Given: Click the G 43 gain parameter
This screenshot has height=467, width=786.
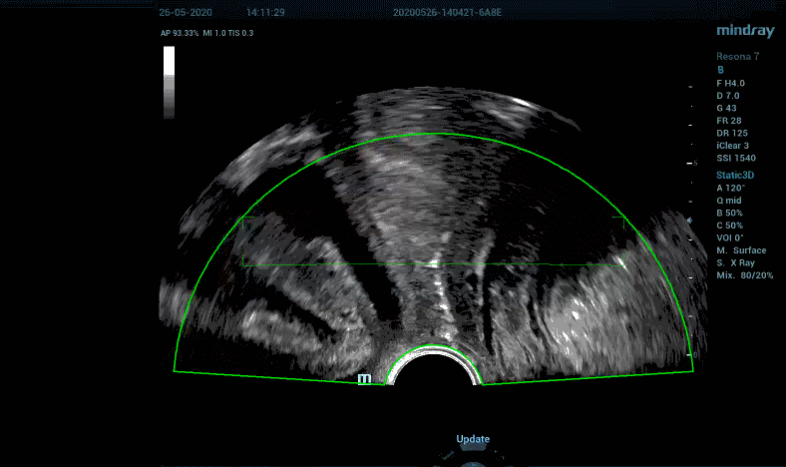Looking at the screenshot, I should click(x=729, y=108).
